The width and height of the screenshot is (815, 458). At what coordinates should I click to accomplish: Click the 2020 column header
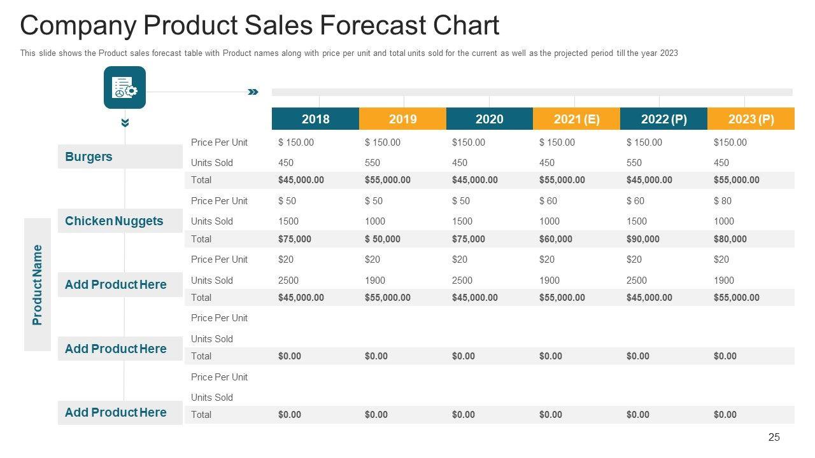coord(489,119)
